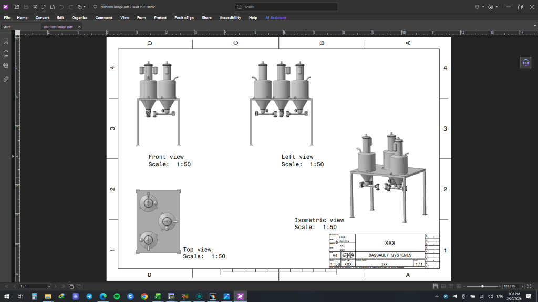Close the platform image.pdf tab
538x302 pixels.
79,27
